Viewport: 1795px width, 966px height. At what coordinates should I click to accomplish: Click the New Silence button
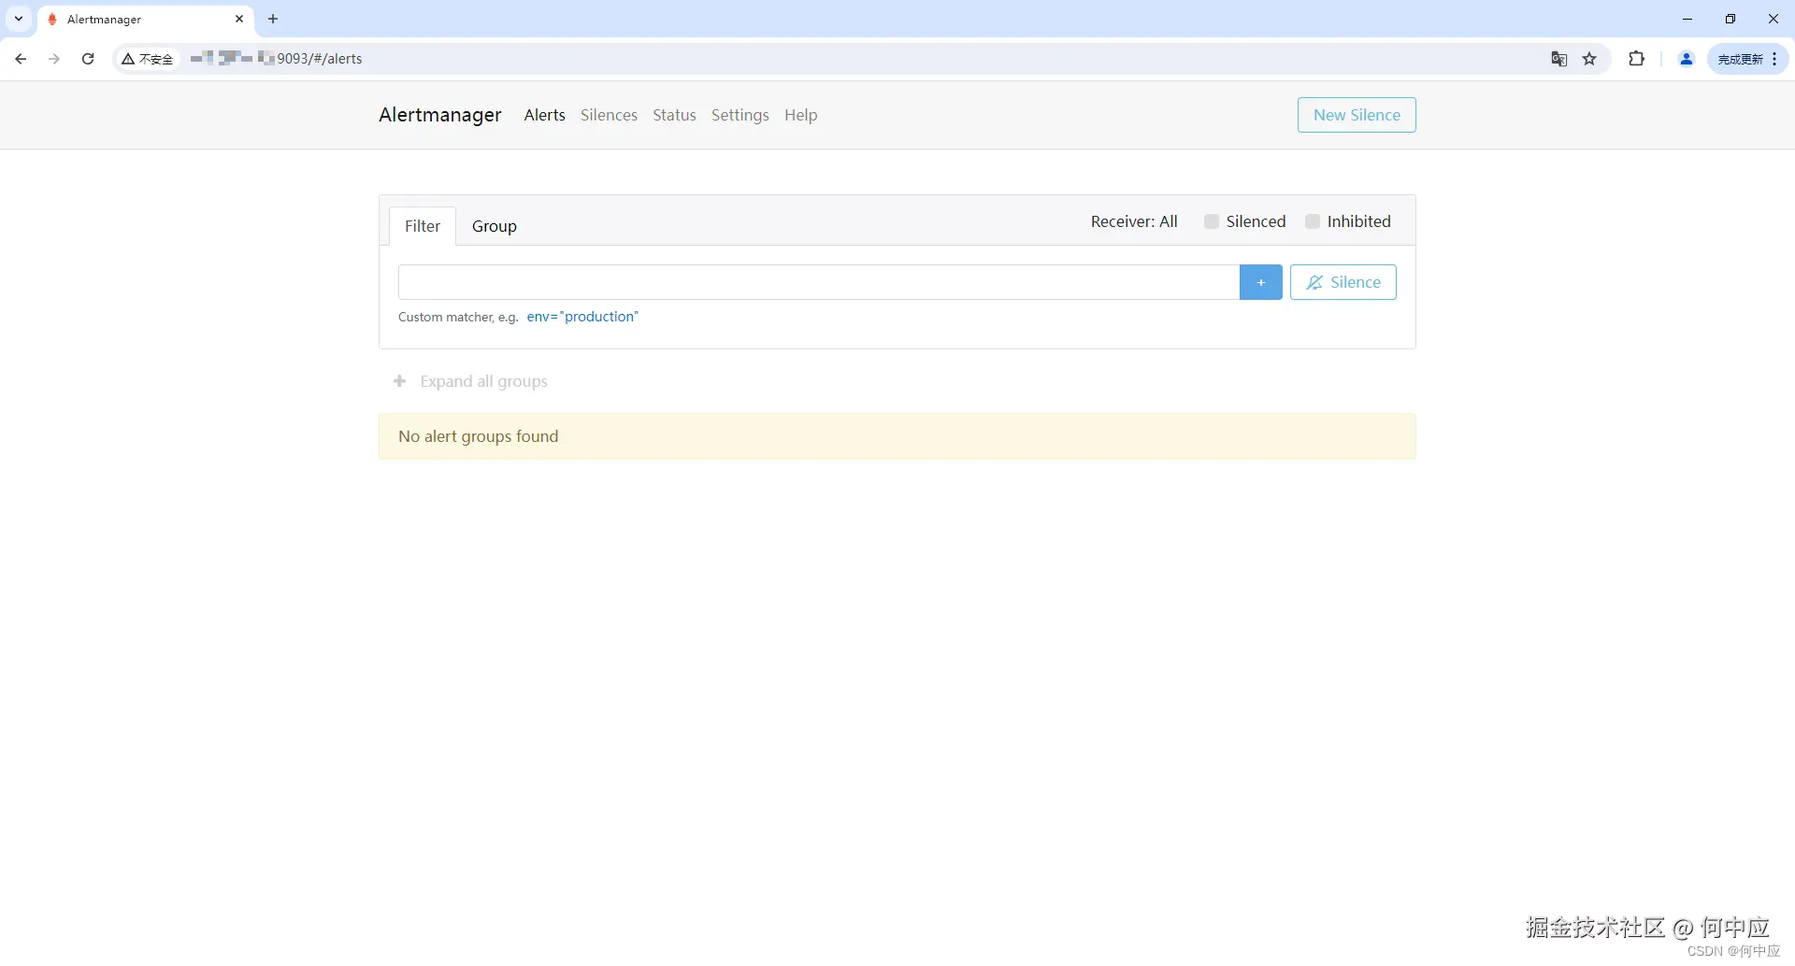1357,115
